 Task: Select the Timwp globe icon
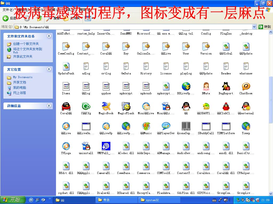pos(246,126)
